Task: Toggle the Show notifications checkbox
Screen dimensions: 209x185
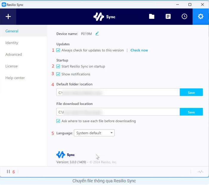Action: tap(58, 74)
